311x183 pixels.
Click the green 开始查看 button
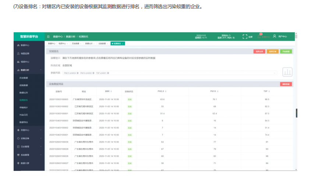point(286,51)
